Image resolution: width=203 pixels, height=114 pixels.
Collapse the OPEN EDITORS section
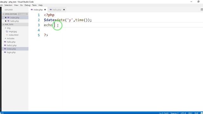11,14
